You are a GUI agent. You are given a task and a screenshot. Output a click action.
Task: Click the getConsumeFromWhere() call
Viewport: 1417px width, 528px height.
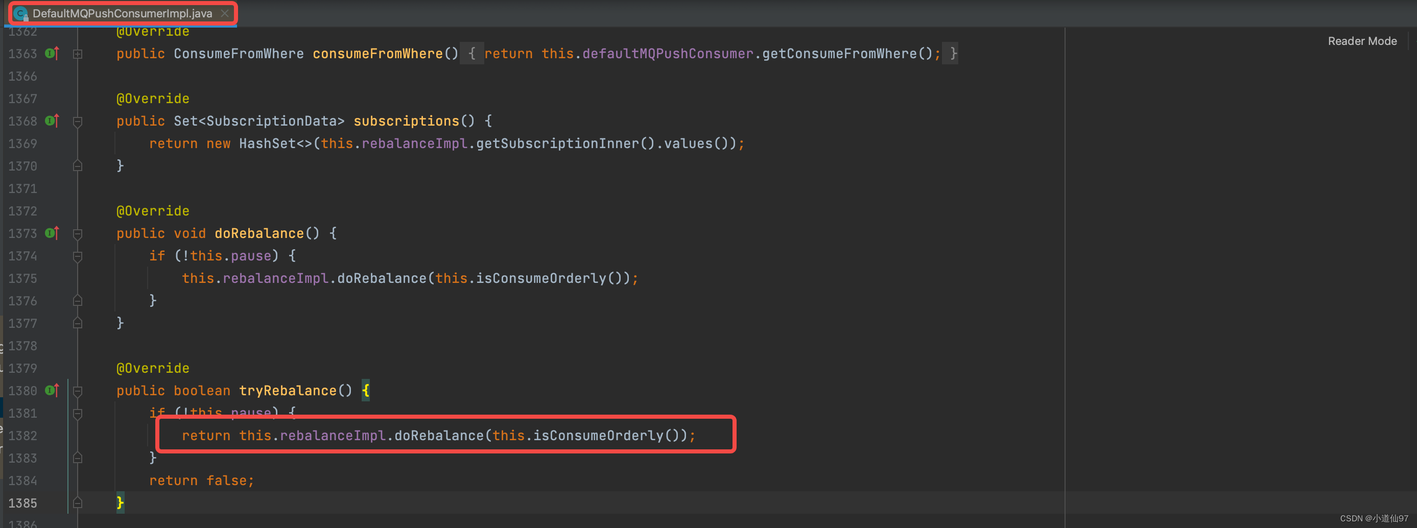[847, 54]
